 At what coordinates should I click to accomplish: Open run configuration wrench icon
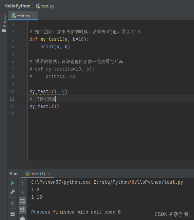[13, 192]
